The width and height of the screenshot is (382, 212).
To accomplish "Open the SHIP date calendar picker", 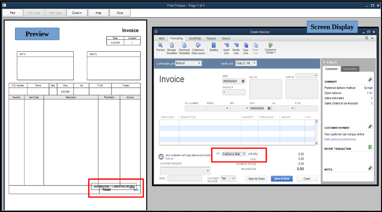I will pyautogui.click(x=269, y=108).
